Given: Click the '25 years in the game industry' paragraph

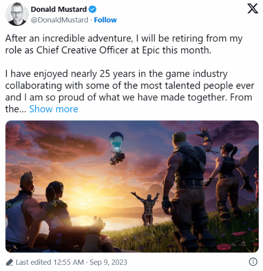Looking at the screenshot, I should click(130, 91).
